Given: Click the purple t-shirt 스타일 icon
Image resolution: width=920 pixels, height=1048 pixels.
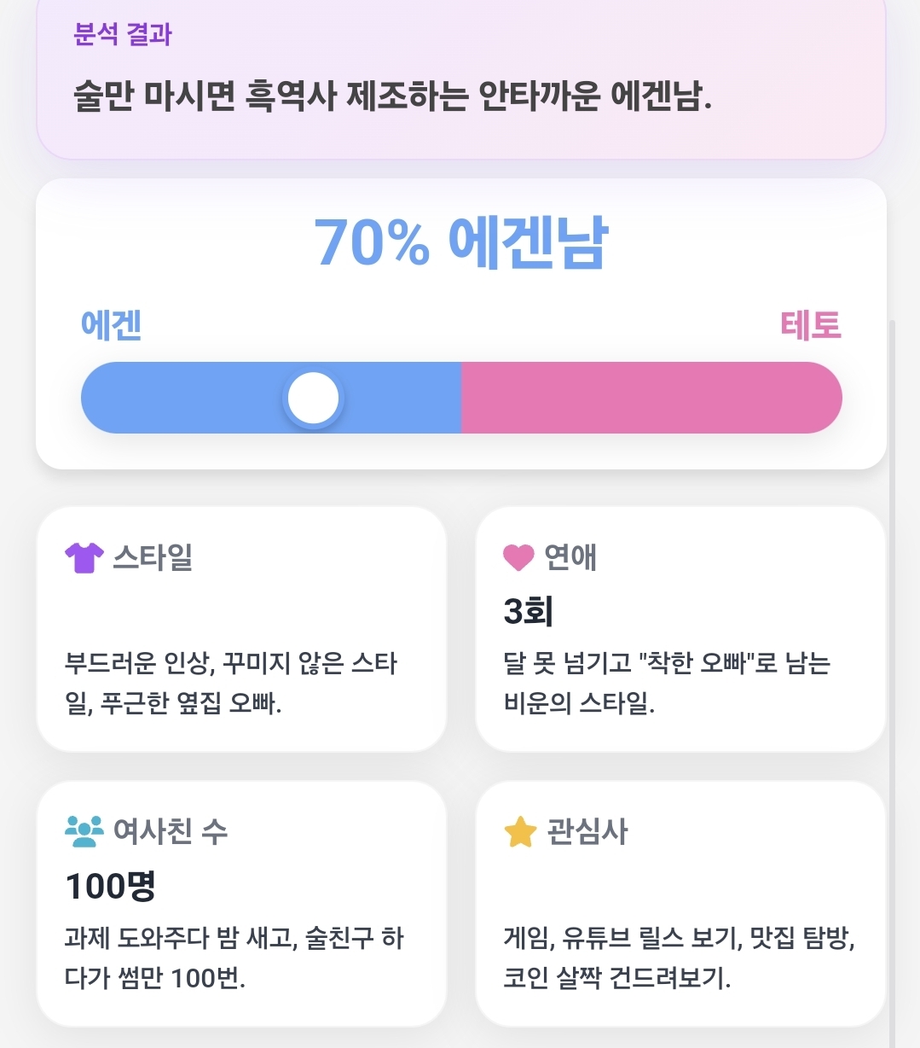Looking at the screenshot, I should [84, 558].
